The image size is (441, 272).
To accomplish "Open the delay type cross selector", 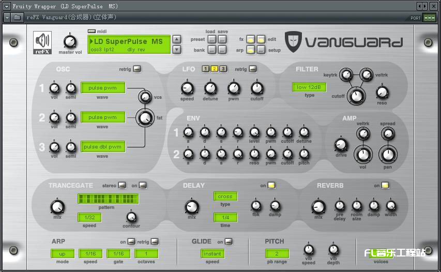I will click(x=225, y=197).
